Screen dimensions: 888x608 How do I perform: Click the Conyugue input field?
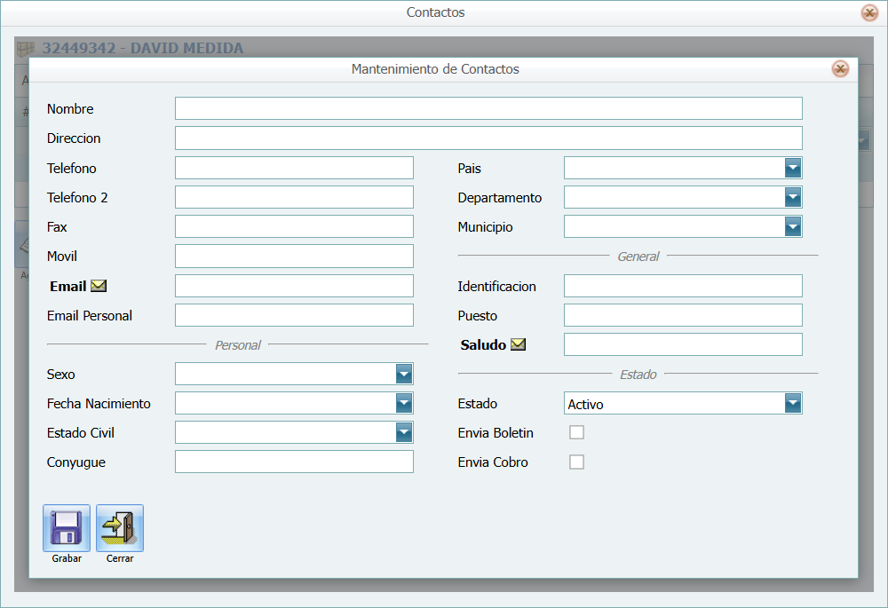click(x=294, y=462)
